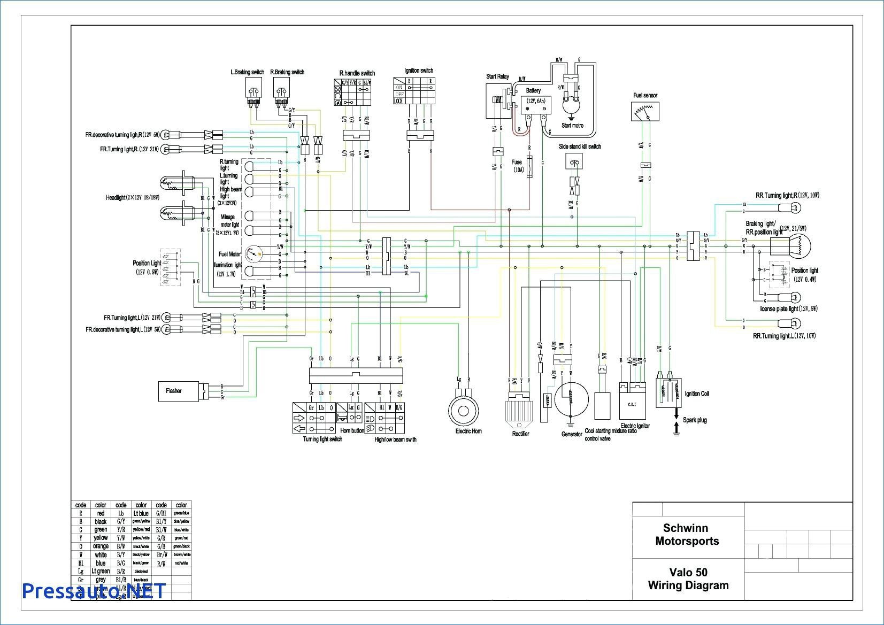
Task: Click the Ignition switch position table
Action: [414, 91]
